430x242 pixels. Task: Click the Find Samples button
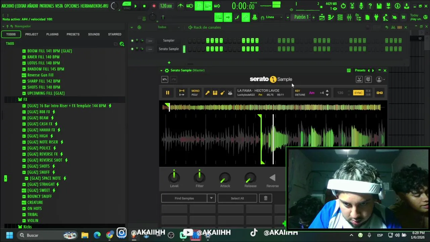pos(184,198)
